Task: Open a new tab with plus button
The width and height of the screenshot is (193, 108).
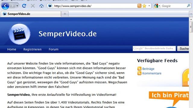Action: tap(65, 14)
